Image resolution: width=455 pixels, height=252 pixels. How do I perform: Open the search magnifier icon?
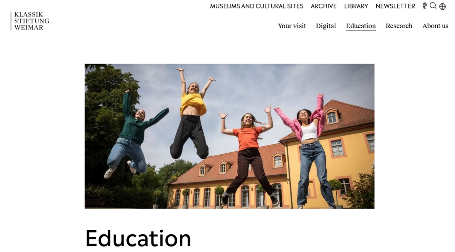pos(433,6)
